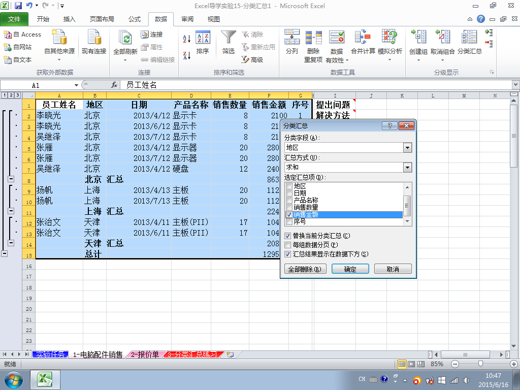This screenshot has width=520, height=390.
Task: Click 合并计算 consolidate
Action: [363, 42]
